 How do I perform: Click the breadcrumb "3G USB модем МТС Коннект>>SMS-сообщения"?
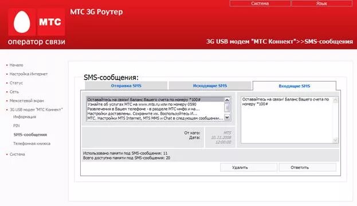280,42
